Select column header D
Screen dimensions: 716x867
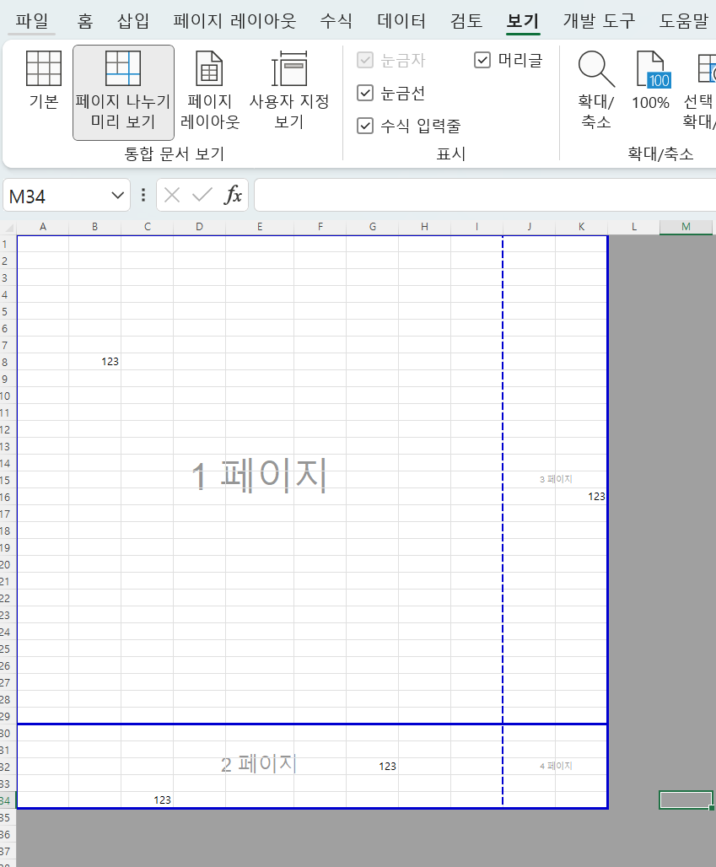click(199, 226)
